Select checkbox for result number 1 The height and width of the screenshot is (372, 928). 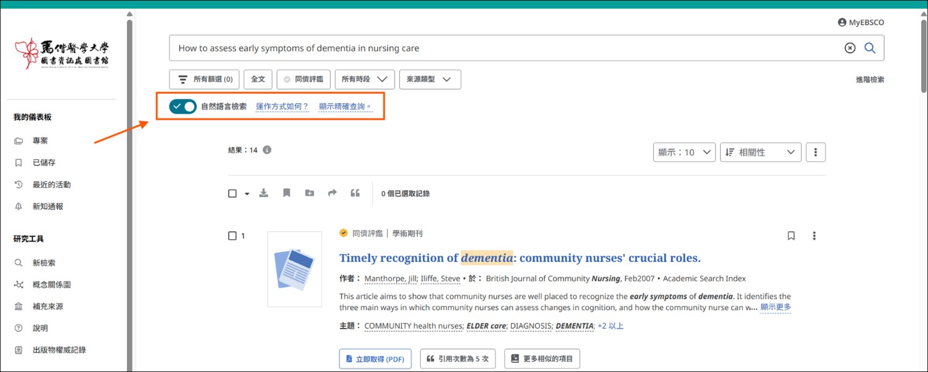[233, 235]
